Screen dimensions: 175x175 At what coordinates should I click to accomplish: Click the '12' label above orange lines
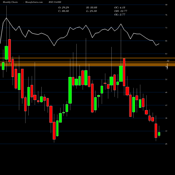168,61
